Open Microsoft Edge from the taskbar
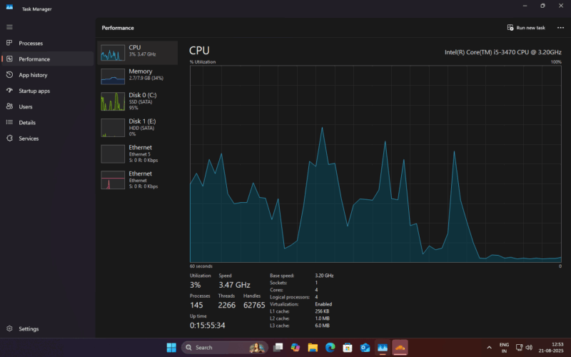Screen dimensions: 571x357 pos(330,347)
